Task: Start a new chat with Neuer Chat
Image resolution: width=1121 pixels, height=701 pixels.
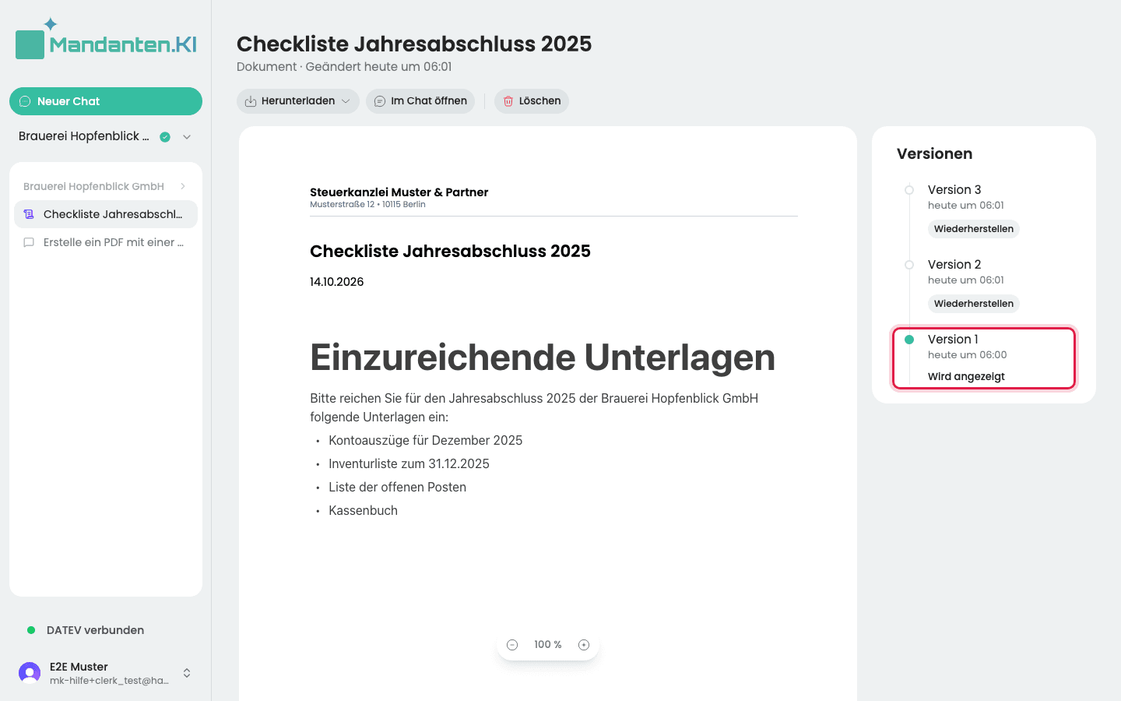Action: [x=106, y=101]
